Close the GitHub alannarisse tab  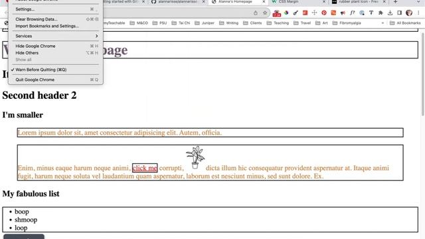204,2
